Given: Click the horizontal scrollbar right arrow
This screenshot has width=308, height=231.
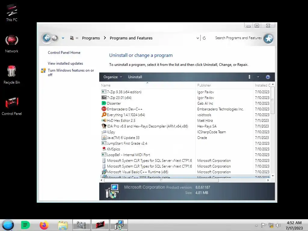Looking at the screenshot, I should [268, 180].
